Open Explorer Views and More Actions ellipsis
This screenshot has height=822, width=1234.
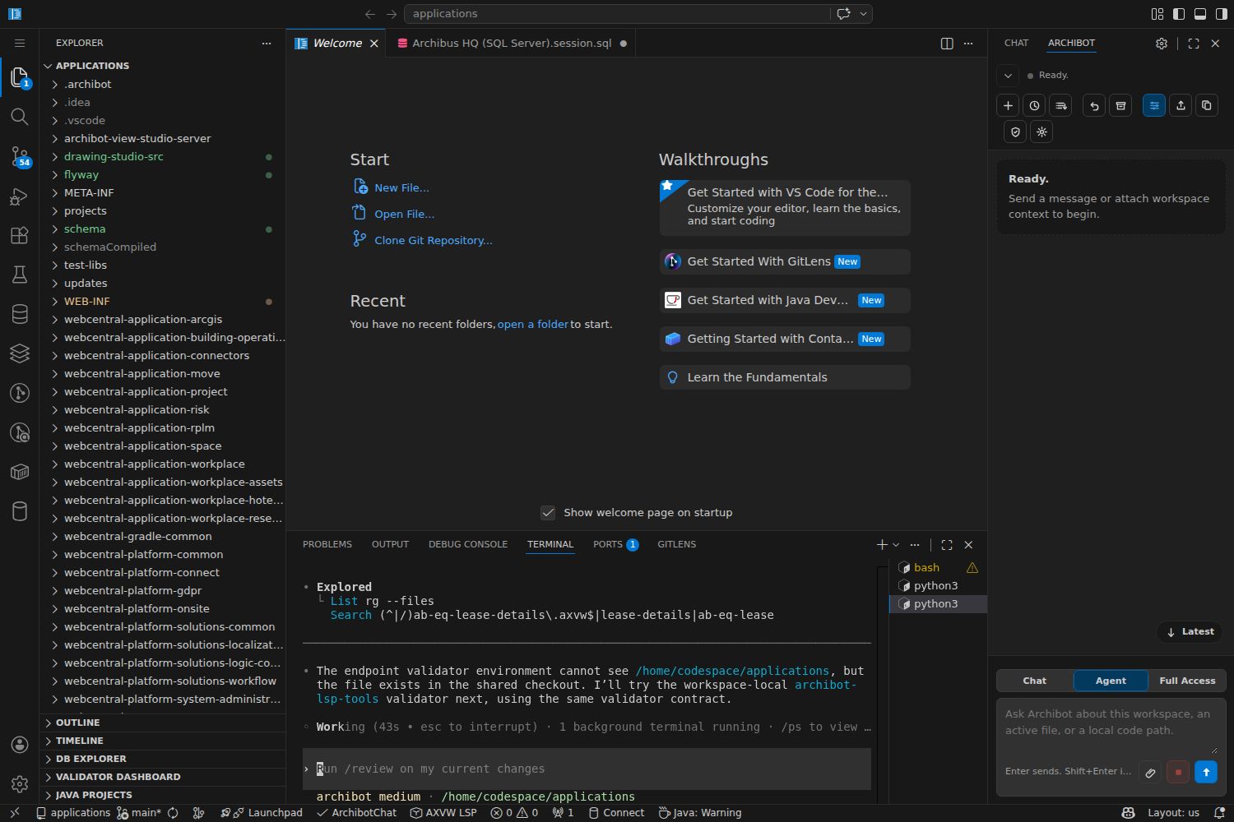coord(267,43)
